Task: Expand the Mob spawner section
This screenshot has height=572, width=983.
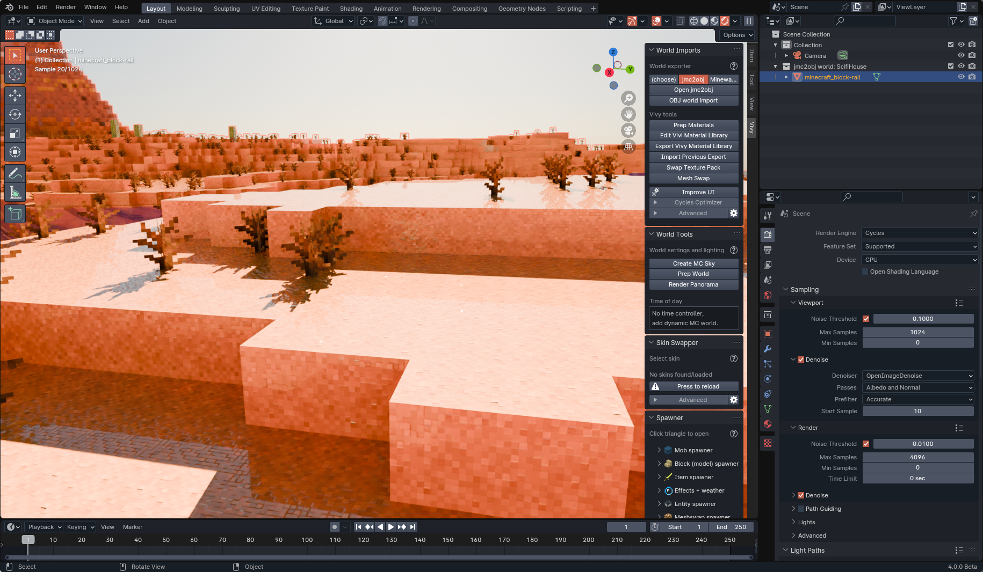Action: [660, 450]
